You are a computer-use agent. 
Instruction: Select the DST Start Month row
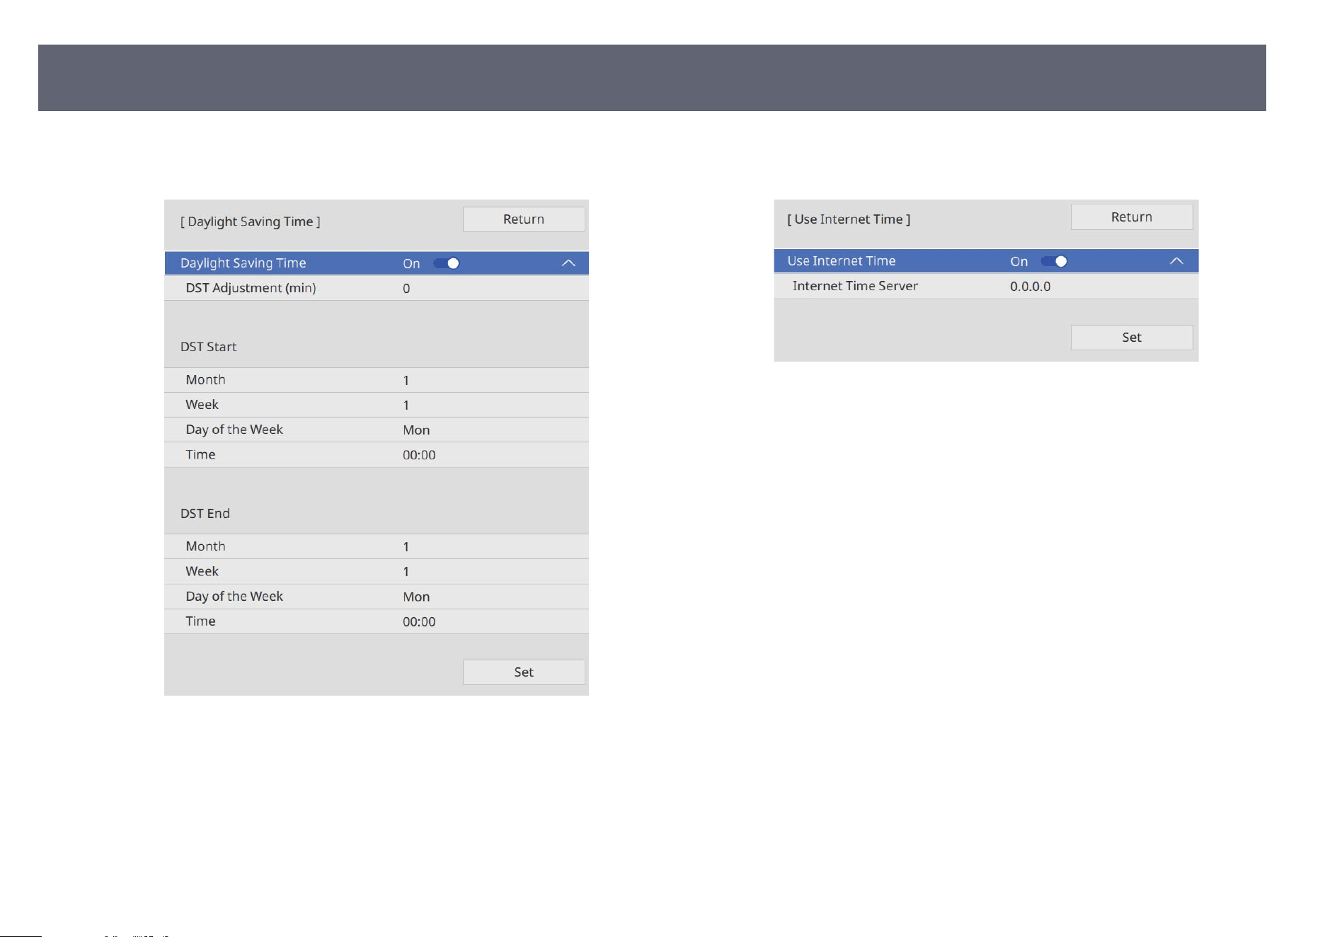pyautogui.click(x=377, y=380)
